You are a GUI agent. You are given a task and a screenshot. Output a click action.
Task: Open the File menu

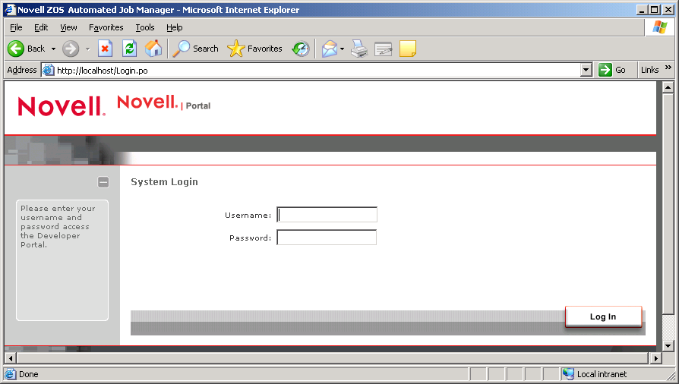[x=16, y=27]
